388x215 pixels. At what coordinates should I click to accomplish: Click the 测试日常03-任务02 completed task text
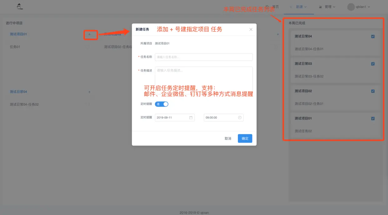click(x=309, y=76)
